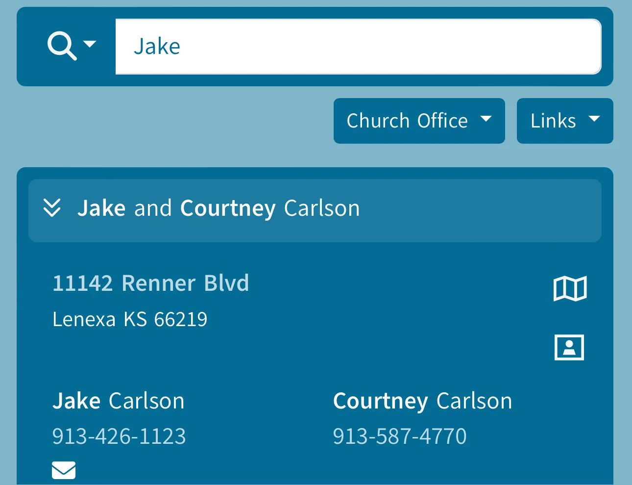The image size is (632, 485).
Task: Click the Jake and Courtney Carlson header
Action: tap(219, 208)
